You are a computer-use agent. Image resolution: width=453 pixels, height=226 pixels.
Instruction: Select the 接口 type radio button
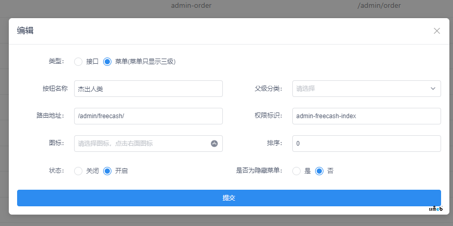[78, 62]
